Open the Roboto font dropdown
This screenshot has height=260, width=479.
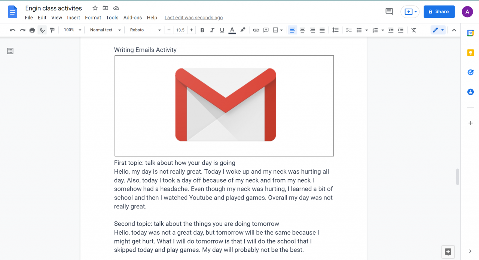coord(145,30)
